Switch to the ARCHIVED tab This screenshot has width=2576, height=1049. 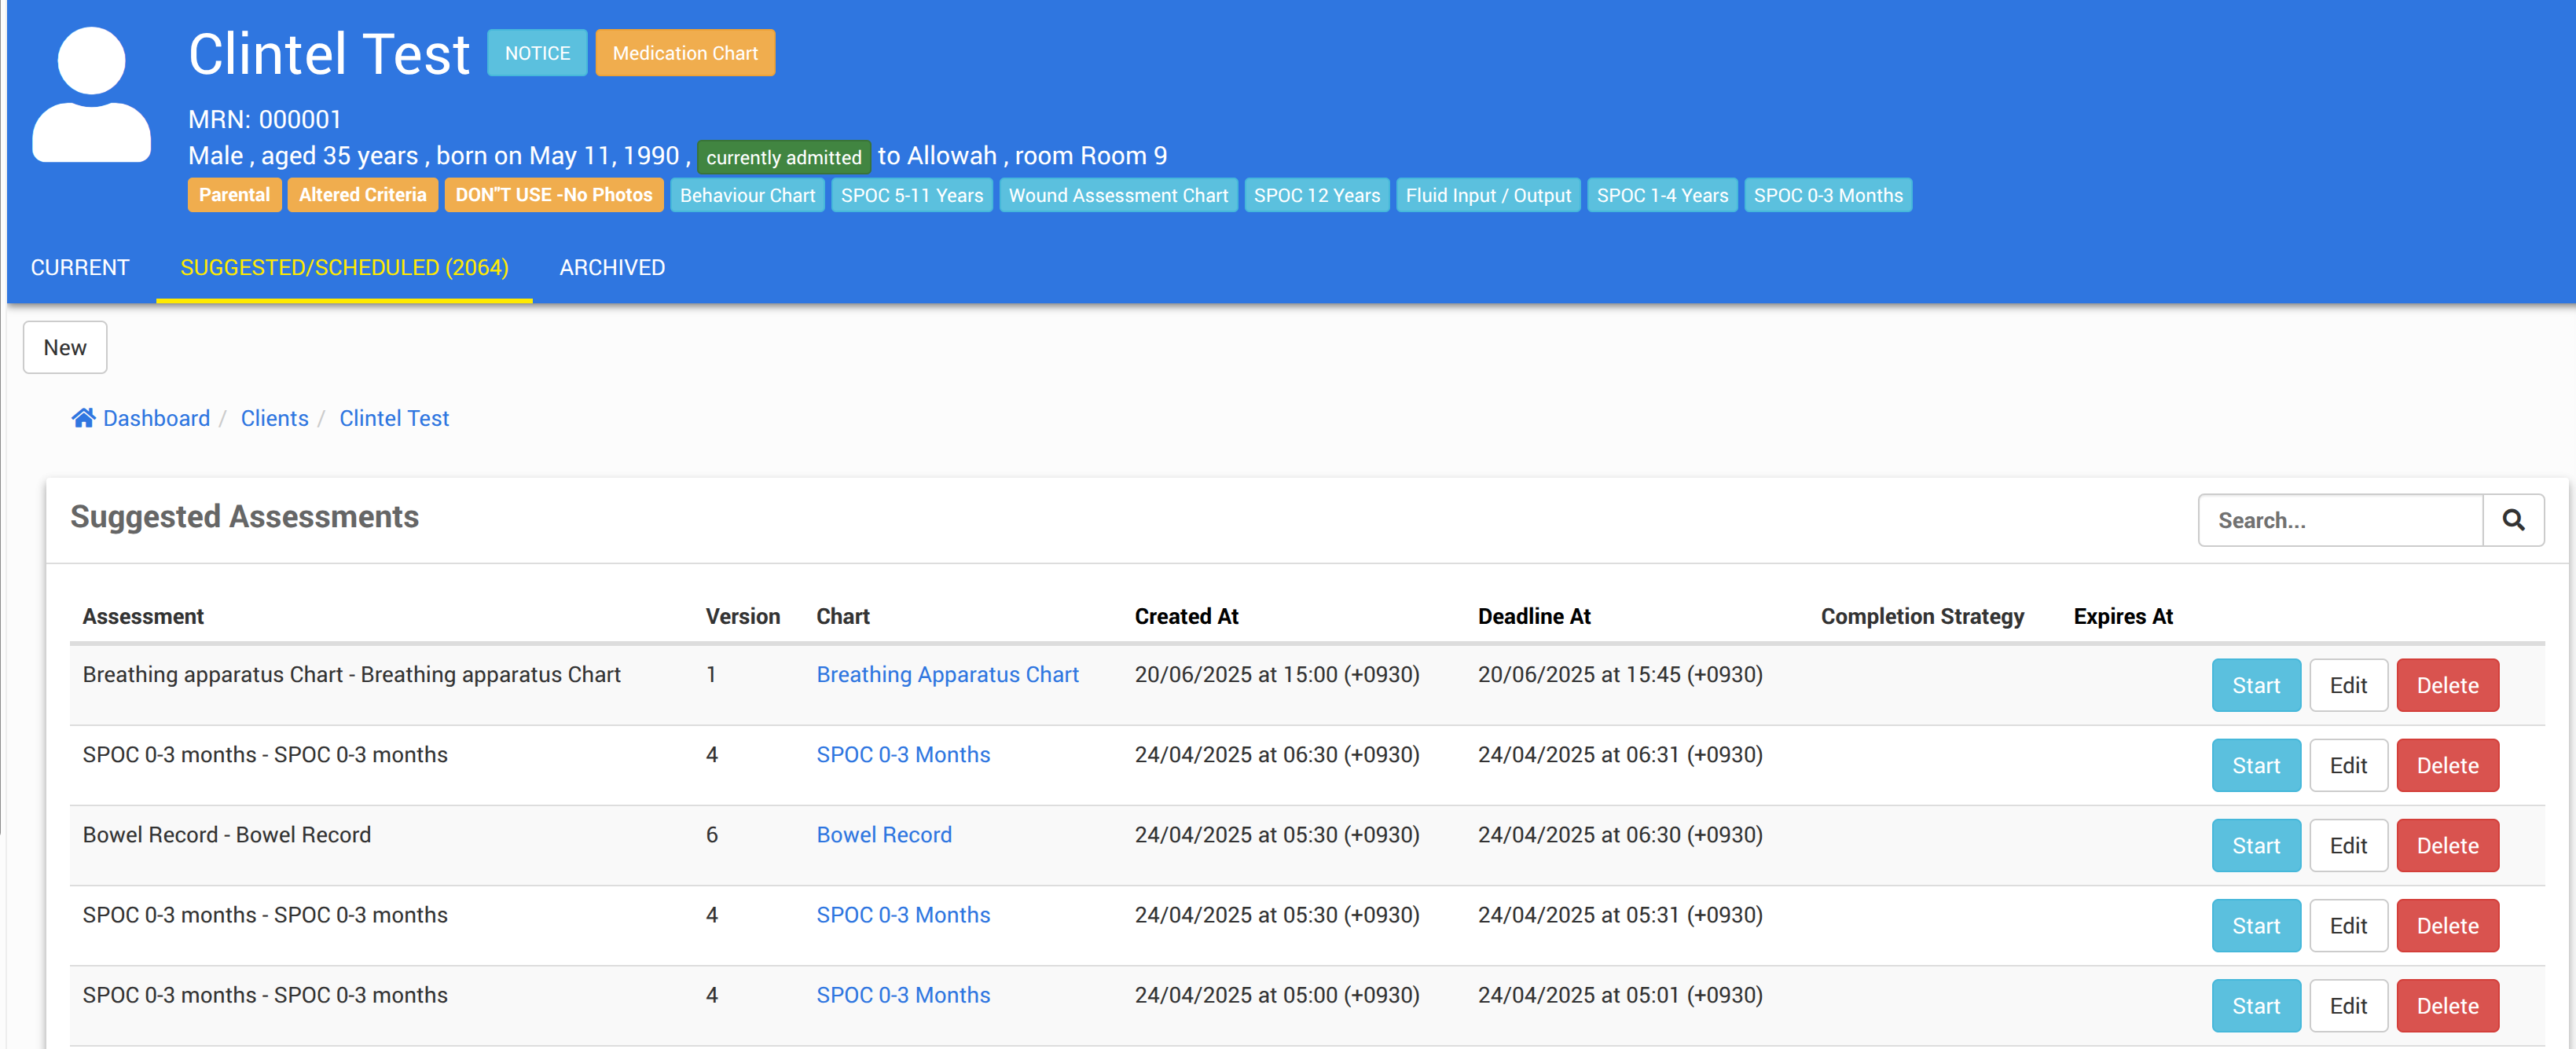pos(612,267)
